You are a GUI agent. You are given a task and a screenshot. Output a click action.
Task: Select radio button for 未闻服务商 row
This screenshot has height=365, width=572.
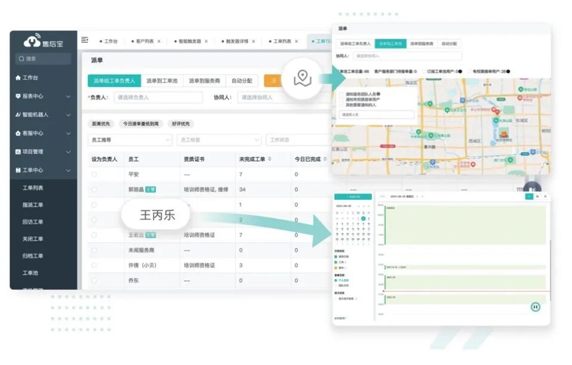coord(94,250)
